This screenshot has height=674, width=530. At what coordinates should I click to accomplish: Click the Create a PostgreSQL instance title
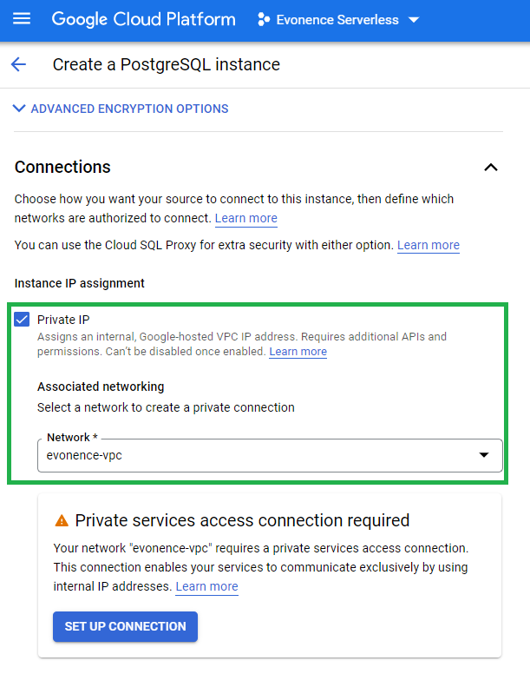click(x=167, y=64)
